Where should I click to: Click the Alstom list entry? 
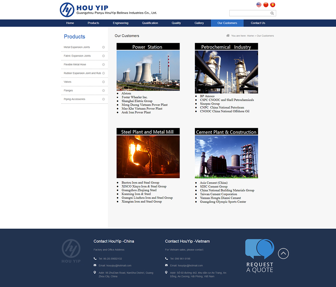tap(126, 93)
